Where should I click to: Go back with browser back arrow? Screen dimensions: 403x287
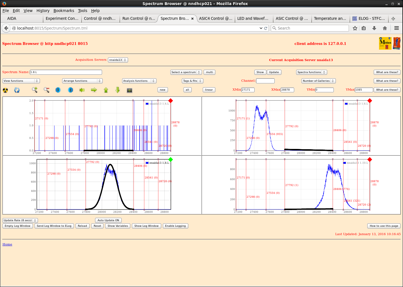click(x=6, y=28)
